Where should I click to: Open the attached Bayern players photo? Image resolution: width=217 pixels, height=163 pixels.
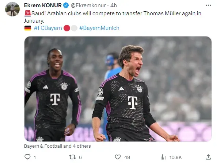click(118, 89)
